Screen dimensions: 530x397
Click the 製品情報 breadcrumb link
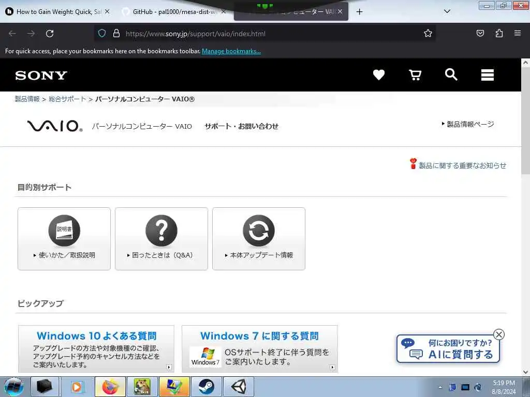click(x=27, y=99)
